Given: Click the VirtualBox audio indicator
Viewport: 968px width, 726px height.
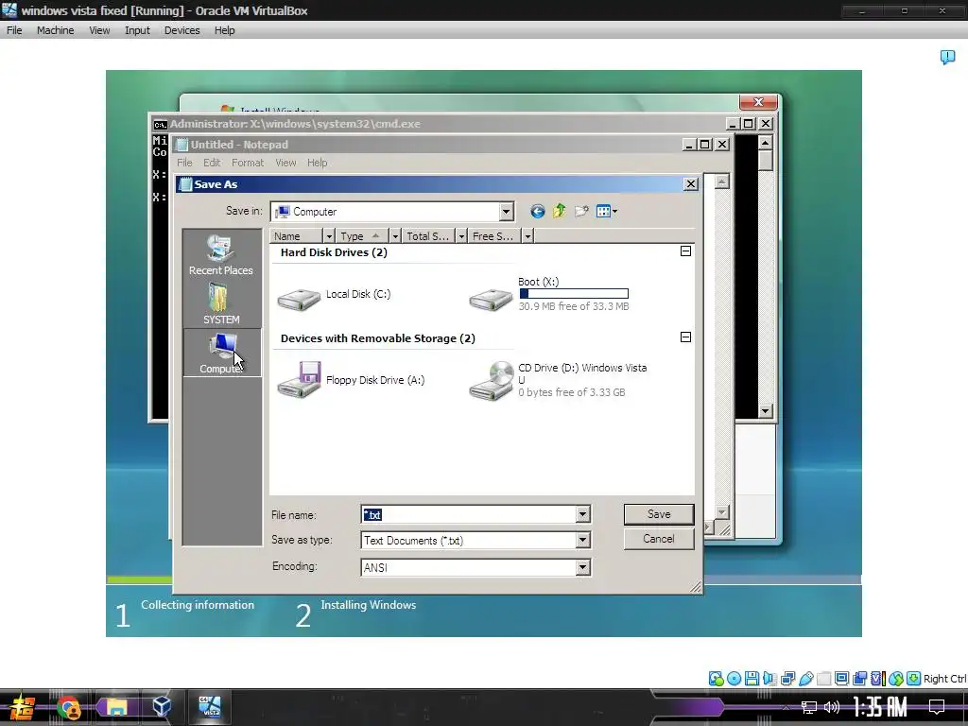Looking at the screenshot, I should 769,679.
